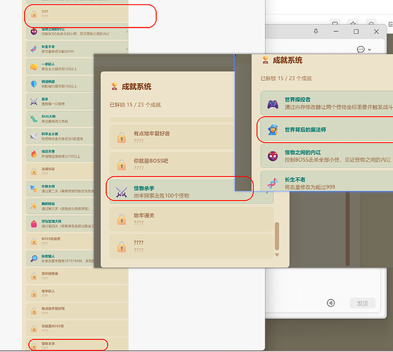Viewport: 393px width, 352px height.
Task: Click blue shield icon of 铜墙铁壁 in left list
Action: click(34, 84)
